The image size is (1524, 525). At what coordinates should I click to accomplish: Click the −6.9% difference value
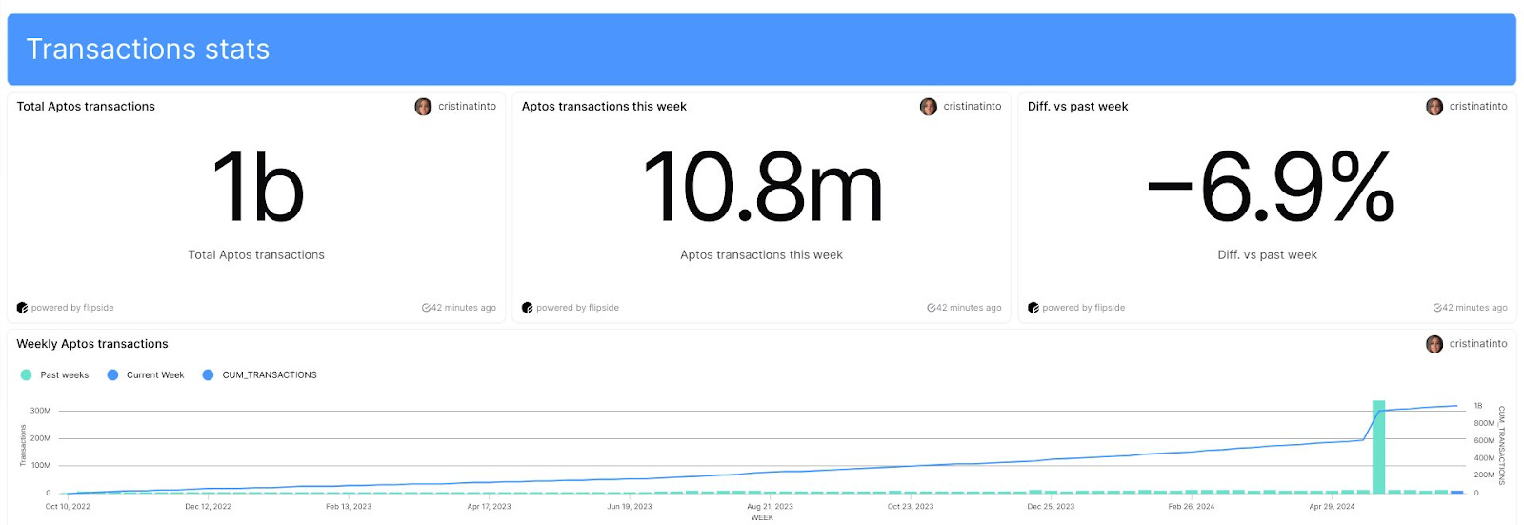pyautogui.click(x=1270, y=188)
